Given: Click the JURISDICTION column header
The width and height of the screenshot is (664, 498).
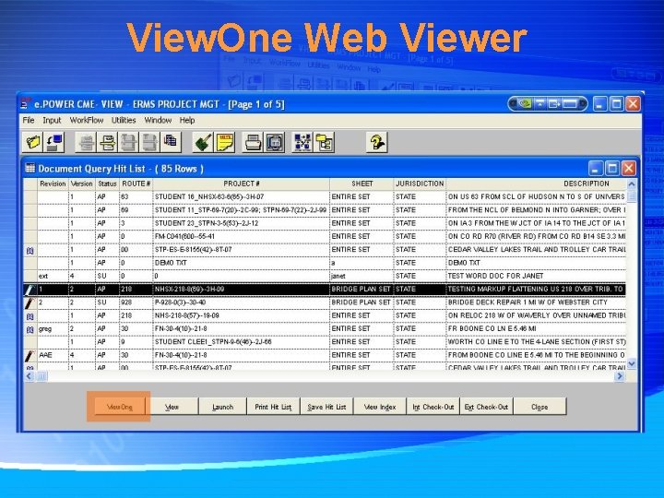Looking at the screenshot, I should coord(420,184).
